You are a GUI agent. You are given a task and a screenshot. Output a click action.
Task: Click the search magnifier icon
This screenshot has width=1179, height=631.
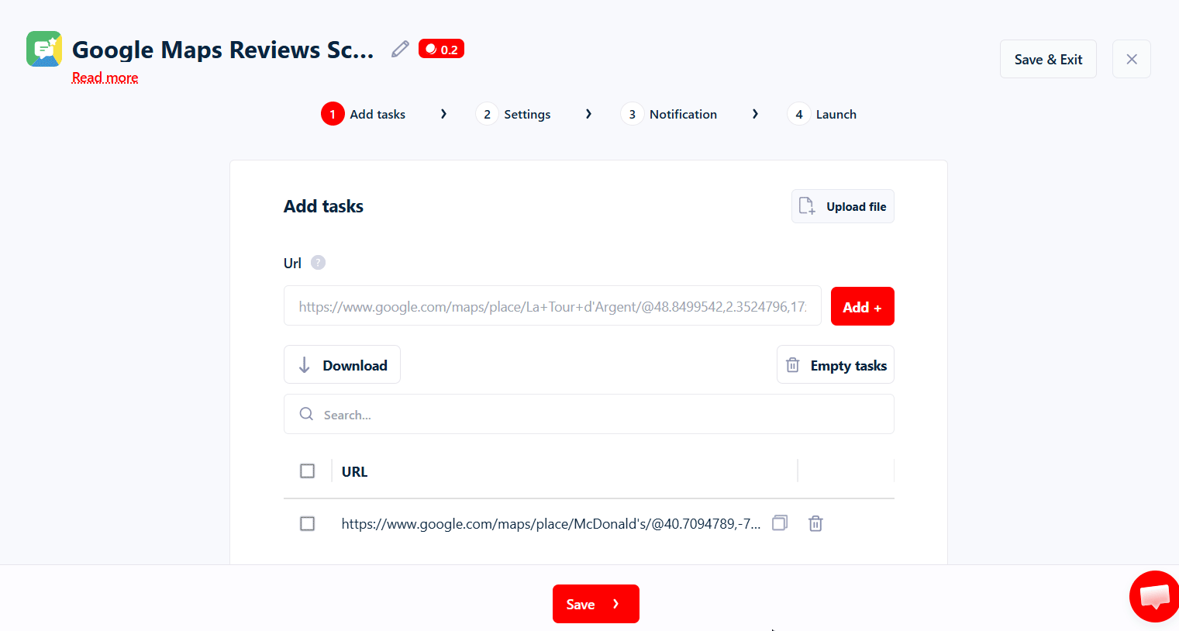[x=307, y=414]
